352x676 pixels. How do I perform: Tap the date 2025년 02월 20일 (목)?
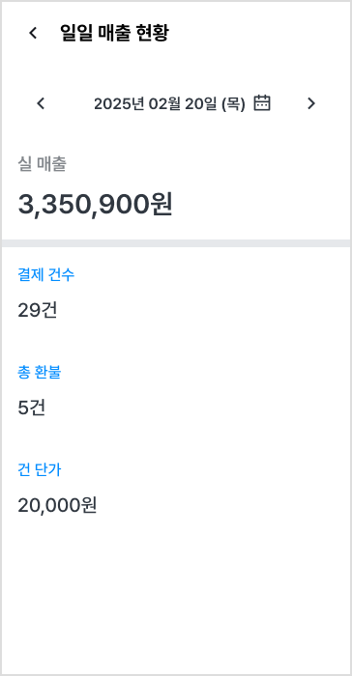169,104
